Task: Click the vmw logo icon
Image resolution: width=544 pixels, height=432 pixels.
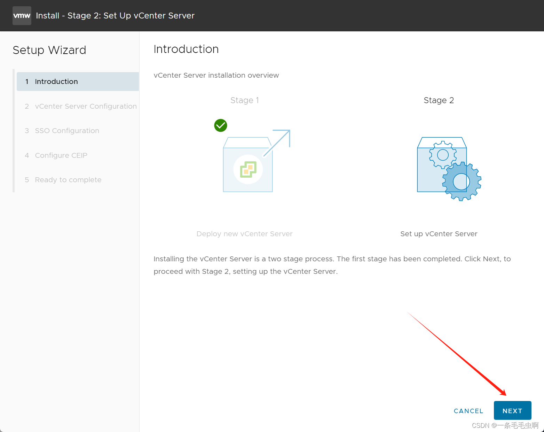Action: coord(22,16)
